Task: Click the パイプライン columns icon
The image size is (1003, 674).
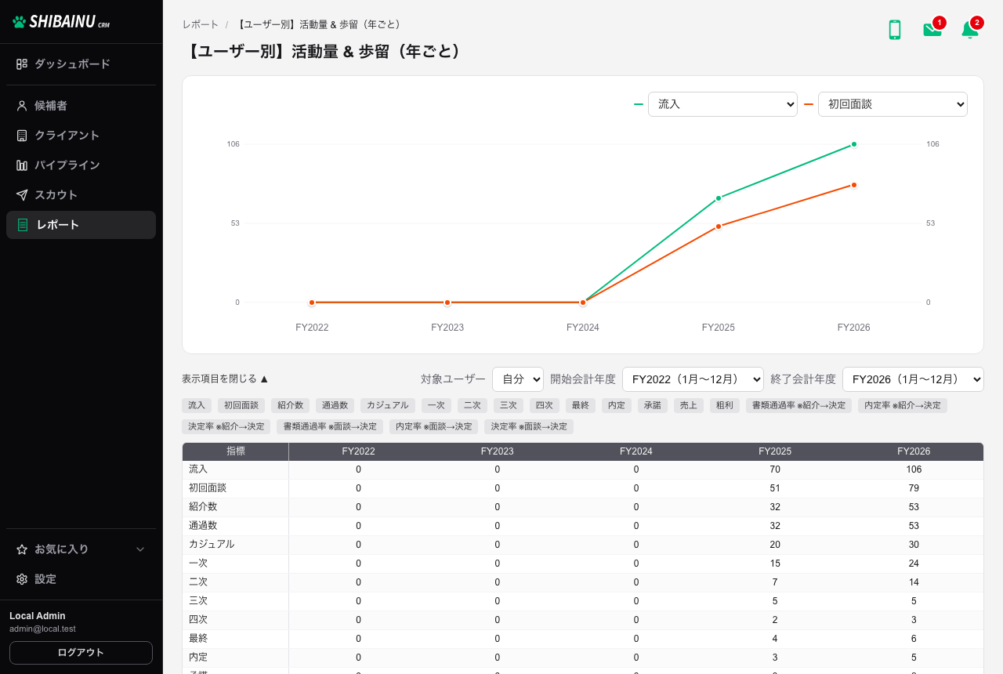Action: tap(22, 165)
